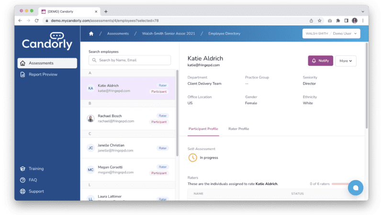Click the Rater badge on Rachael Bosch
Viewport: 383px width, 215px height.
(163, 116)
